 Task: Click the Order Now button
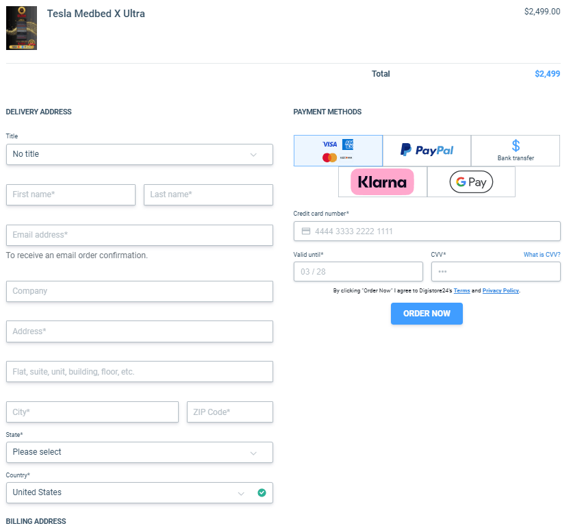click(427, 313)
